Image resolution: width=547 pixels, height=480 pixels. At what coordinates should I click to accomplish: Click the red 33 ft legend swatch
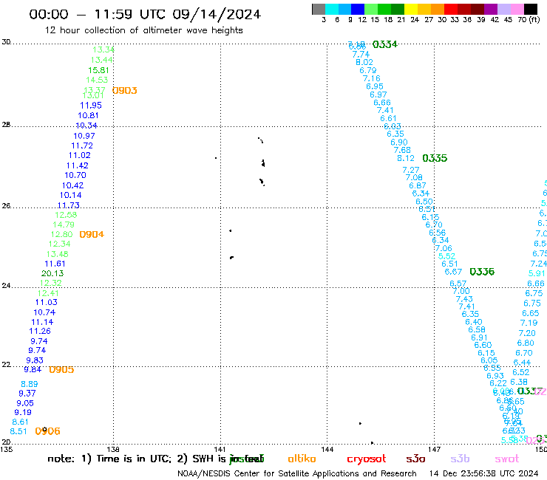coord(451,9)
